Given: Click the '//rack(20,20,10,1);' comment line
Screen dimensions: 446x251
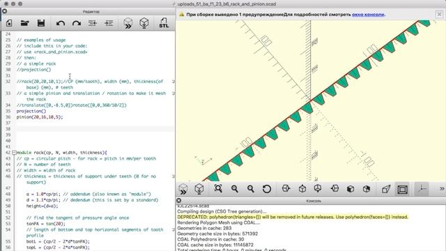Looking at the screenshot, I should tap(90, 84).
